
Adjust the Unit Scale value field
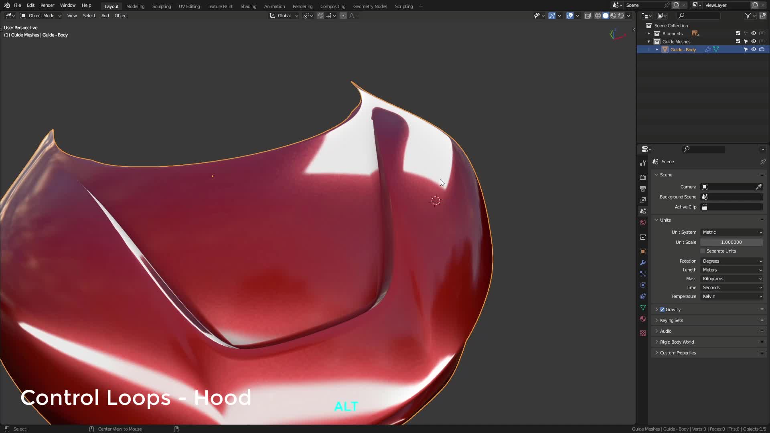tap(731, 242)
